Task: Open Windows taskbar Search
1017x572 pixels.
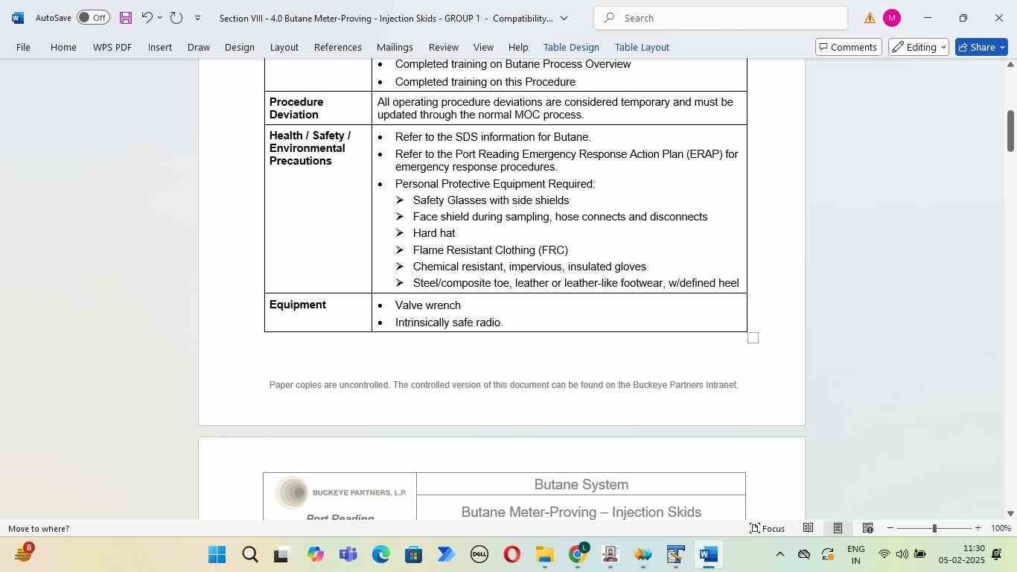Action: tap(250, 555)
